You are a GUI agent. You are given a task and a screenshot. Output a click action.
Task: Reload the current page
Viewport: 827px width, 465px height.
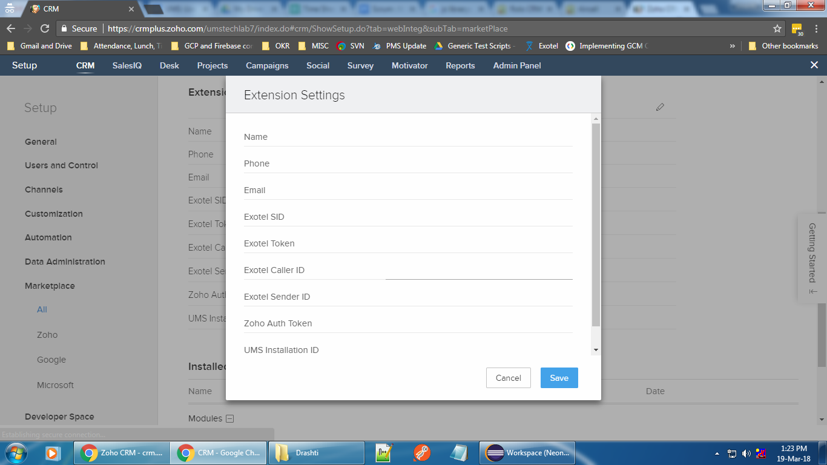click(45, 28)
